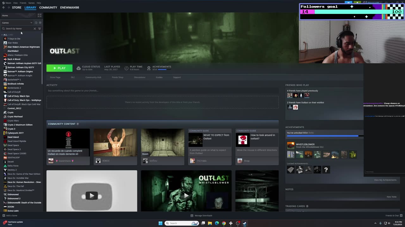This screenshot has width=405, height=227.
Task: Click the achievements progress bar
Action: pyautogui.click(x=325, y=136)
